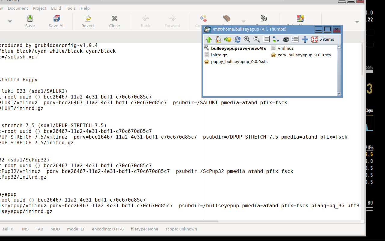
Task: Place cursor on 'psubdir=/SALUKI' text
Action: pos(196,103)
